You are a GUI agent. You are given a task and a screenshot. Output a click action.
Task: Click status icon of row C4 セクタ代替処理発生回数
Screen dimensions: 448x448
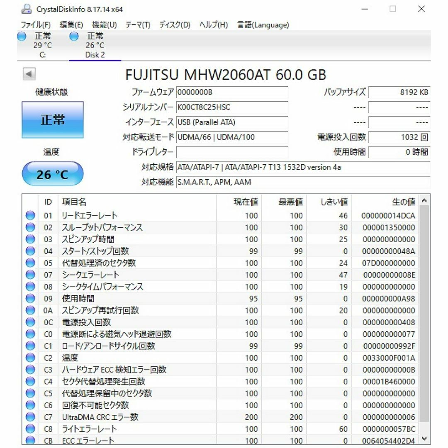(x=30, y=381)
